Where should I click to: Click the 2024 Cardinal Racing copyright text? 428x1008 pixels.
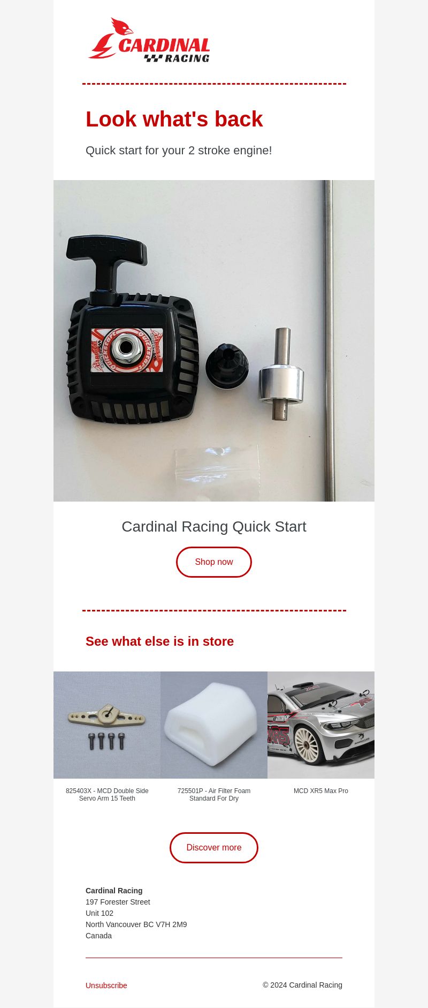coord(302,985)
